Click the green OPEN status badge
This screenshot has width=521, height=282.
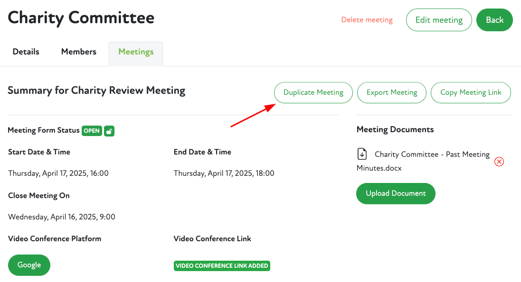coord(92,131)
